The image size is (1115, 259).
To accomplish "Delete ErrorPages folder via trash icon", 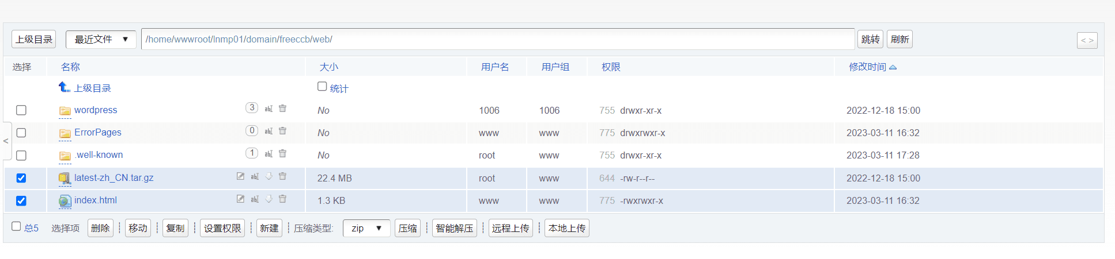I will [282, 130].
